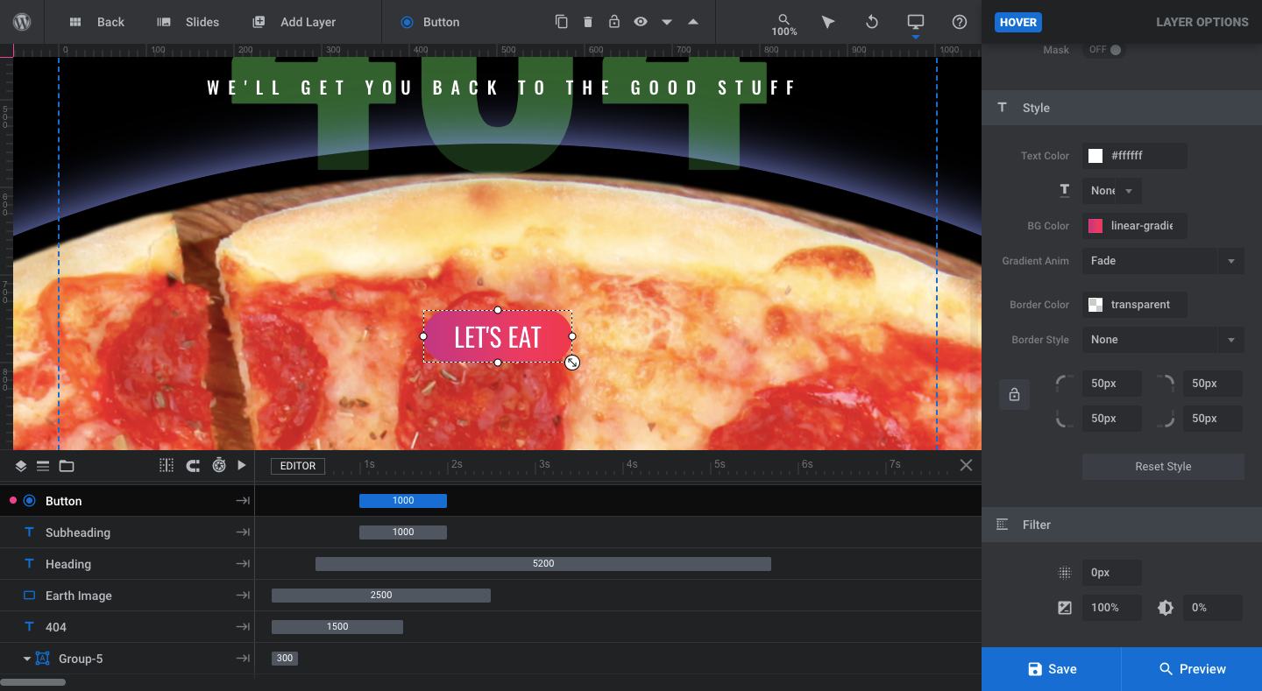Open the Border Style None dropdown
Image resolution: width=1262 pixels, height=691 pixels.
1163,340
